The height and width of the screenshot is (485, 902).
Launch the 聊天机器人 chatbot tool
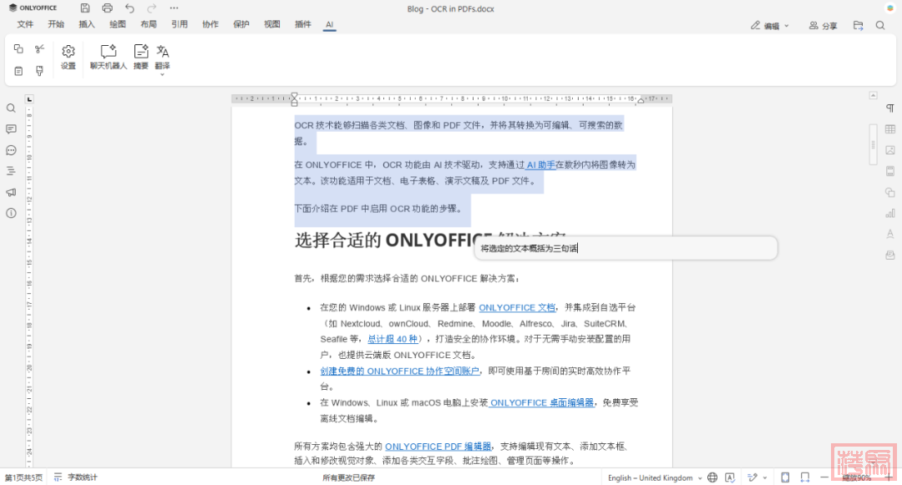(109, 57)
